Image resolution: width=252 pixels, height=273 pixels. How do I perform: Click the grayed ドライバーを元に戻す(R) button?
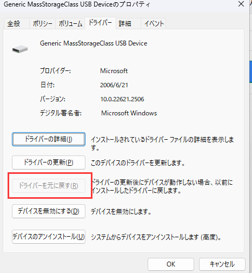tap(49, 186)
